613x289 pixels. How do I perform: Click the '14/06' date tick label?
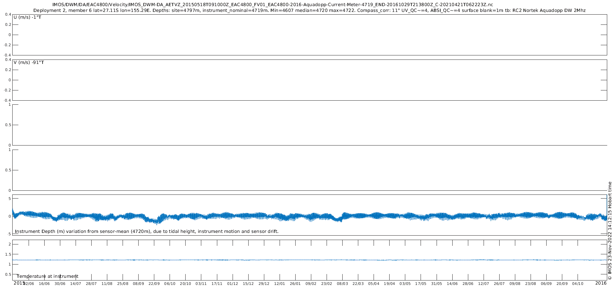click(452, 284)
